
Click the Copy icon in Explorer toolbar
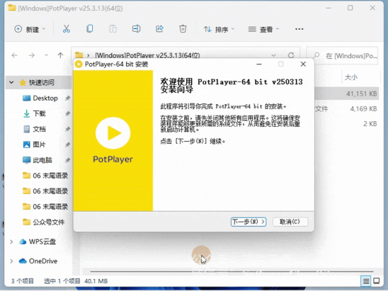[x=90, y=29]
